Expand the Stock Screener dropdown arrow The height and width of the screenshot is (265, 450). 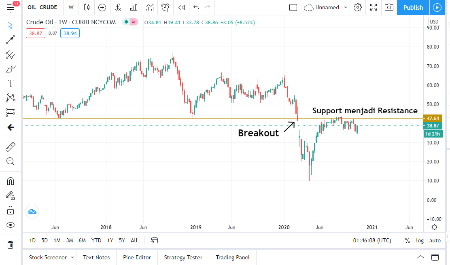pos(72,257)
